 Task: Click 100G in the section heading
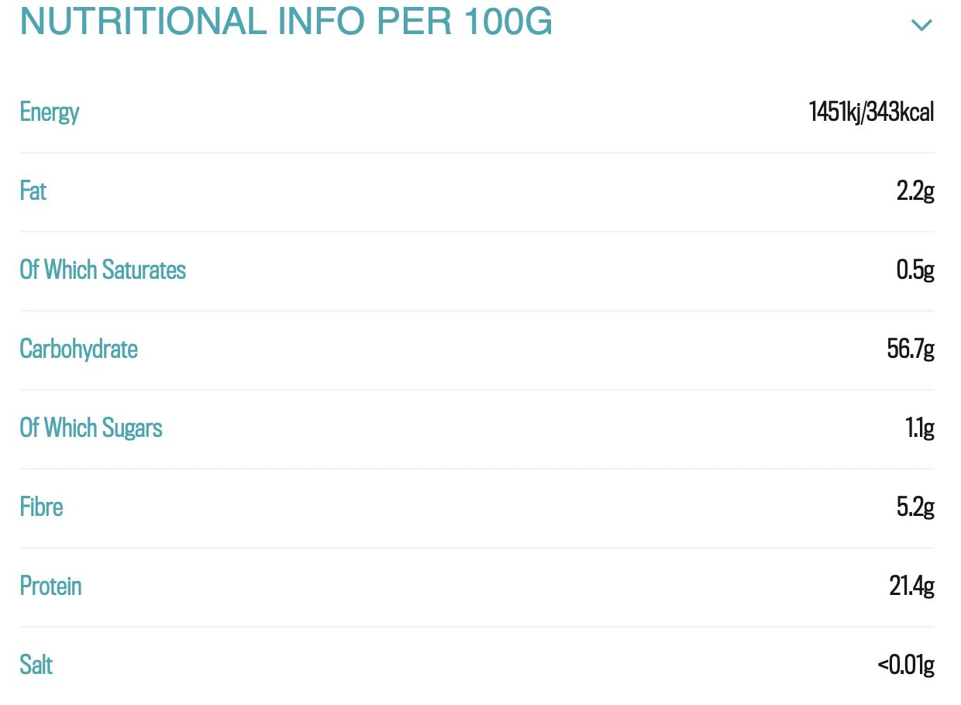509,22
